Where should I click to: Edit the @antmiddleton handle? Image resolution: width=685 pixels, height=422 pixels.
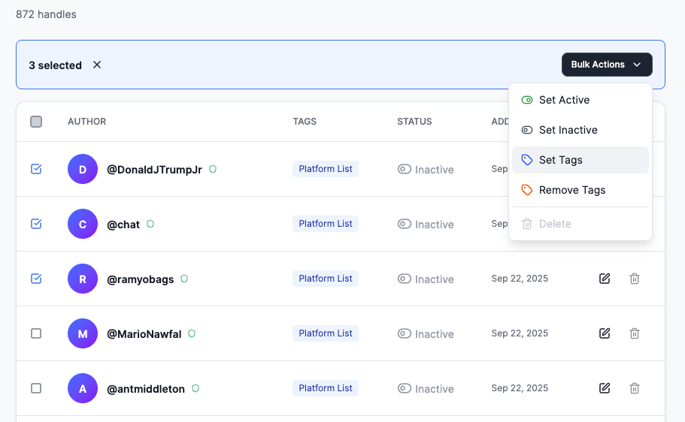coord(605,388)
